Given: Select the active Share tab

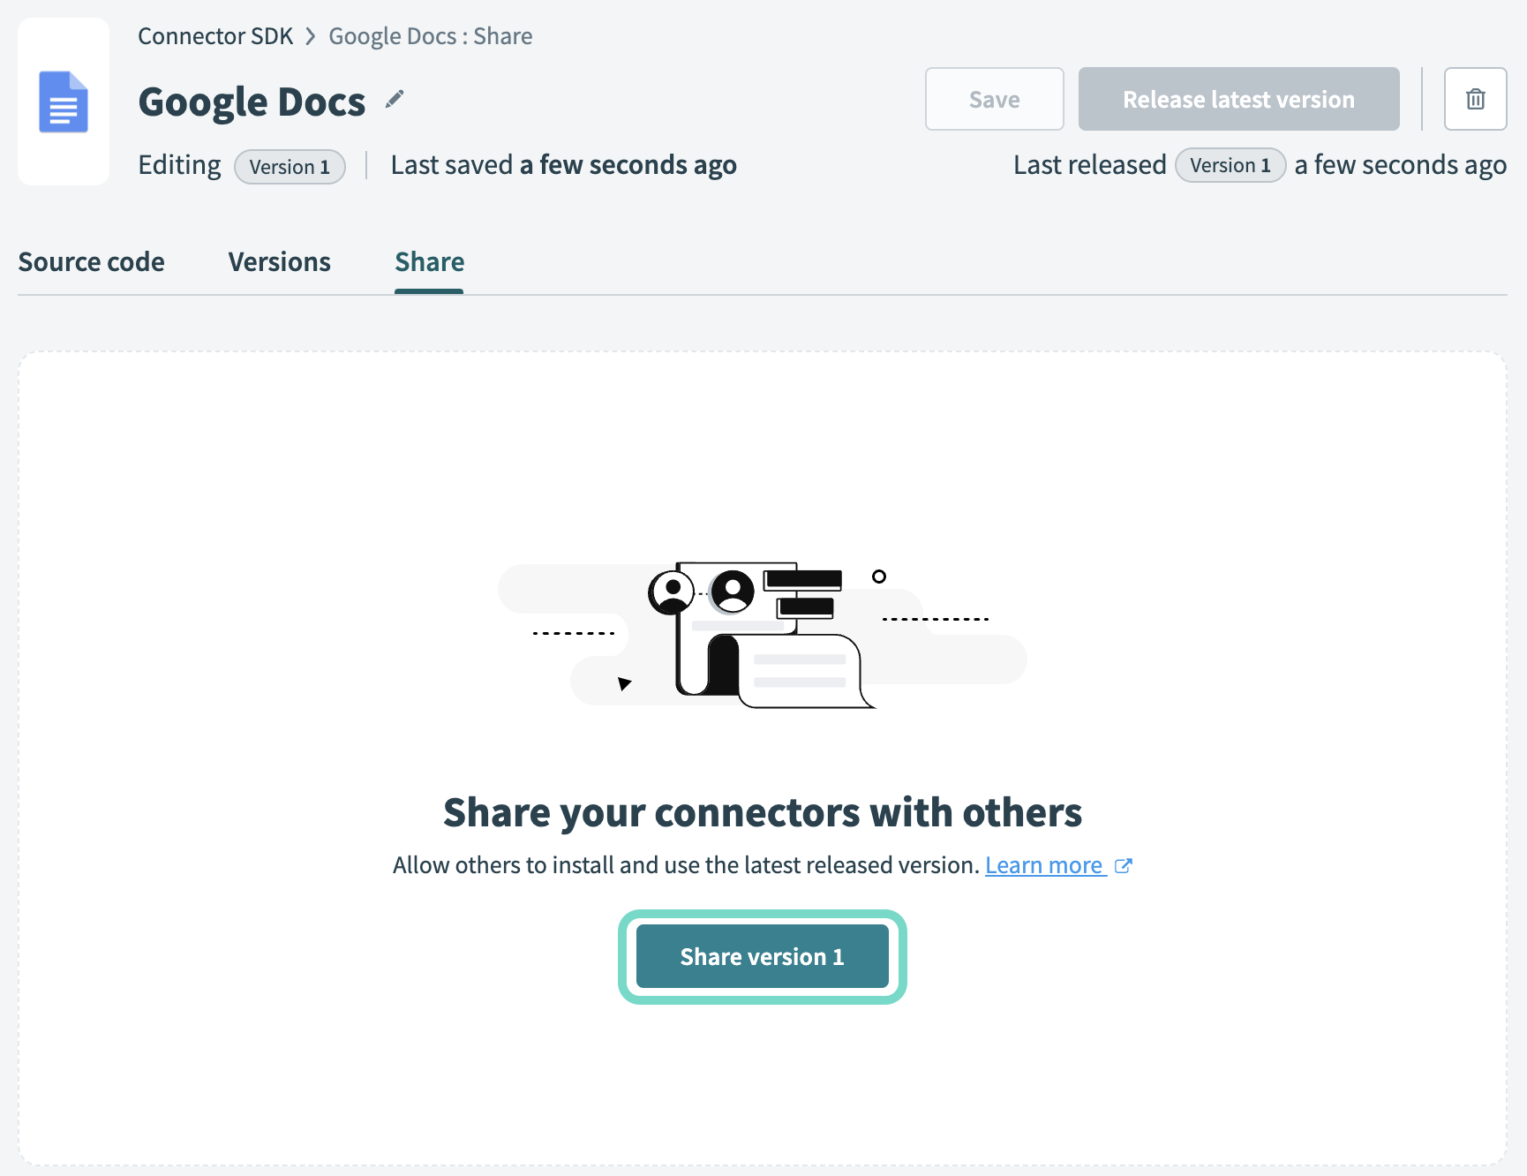Looking at the screenshot, I should 429,261.
